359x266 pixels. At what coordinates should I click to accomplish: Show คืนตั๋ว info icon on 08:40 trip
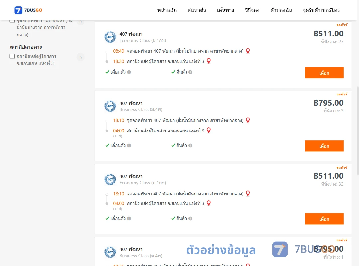pyautogui.click(x=190, y=72)
